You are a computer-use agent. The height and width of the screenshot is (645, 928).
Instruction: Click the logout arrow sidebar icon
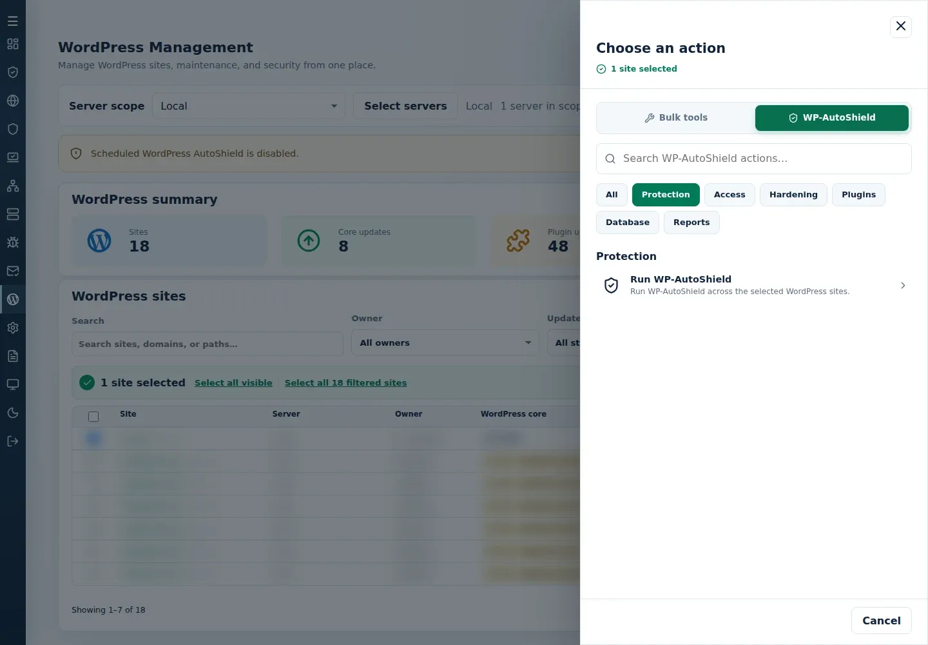pyautogui.click(x=13, y=441)
